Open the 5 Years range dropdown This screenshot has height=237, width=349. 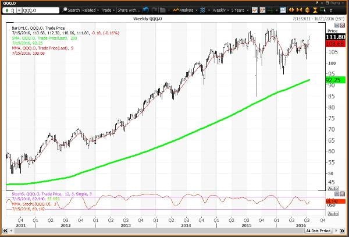240,10
